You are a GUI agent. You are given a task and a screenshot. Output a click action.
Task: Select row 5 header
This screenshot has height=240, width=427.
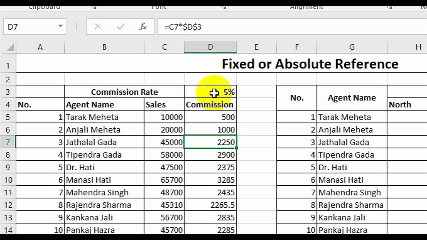pos(8,117)
